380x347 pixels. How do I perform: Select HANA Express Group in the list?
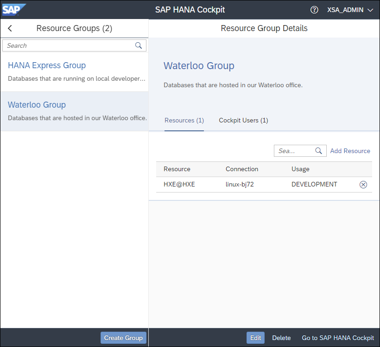[x=74, y=72]
